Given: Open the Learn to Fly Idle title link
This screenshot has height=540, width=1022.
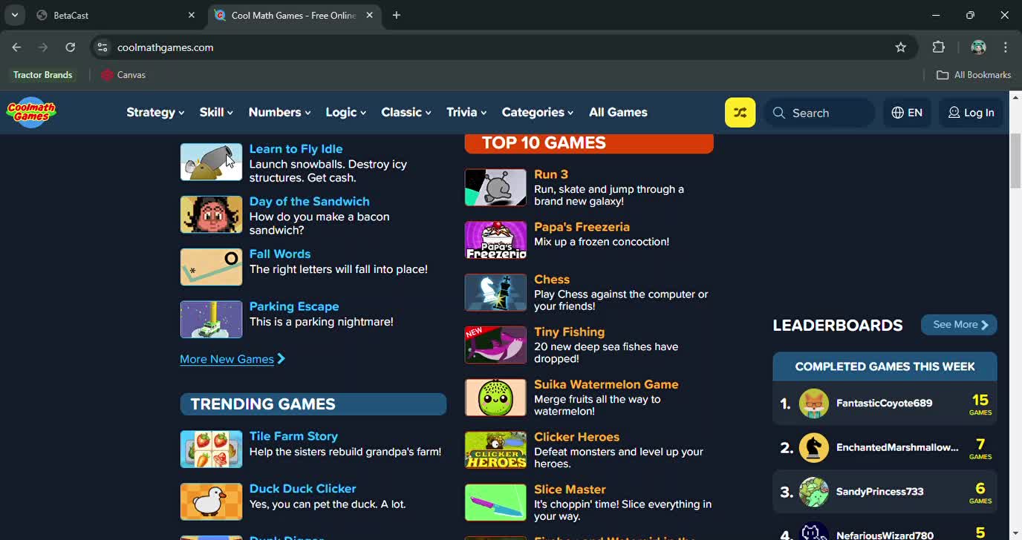Looking at the screenshot, I should [296, 149].
